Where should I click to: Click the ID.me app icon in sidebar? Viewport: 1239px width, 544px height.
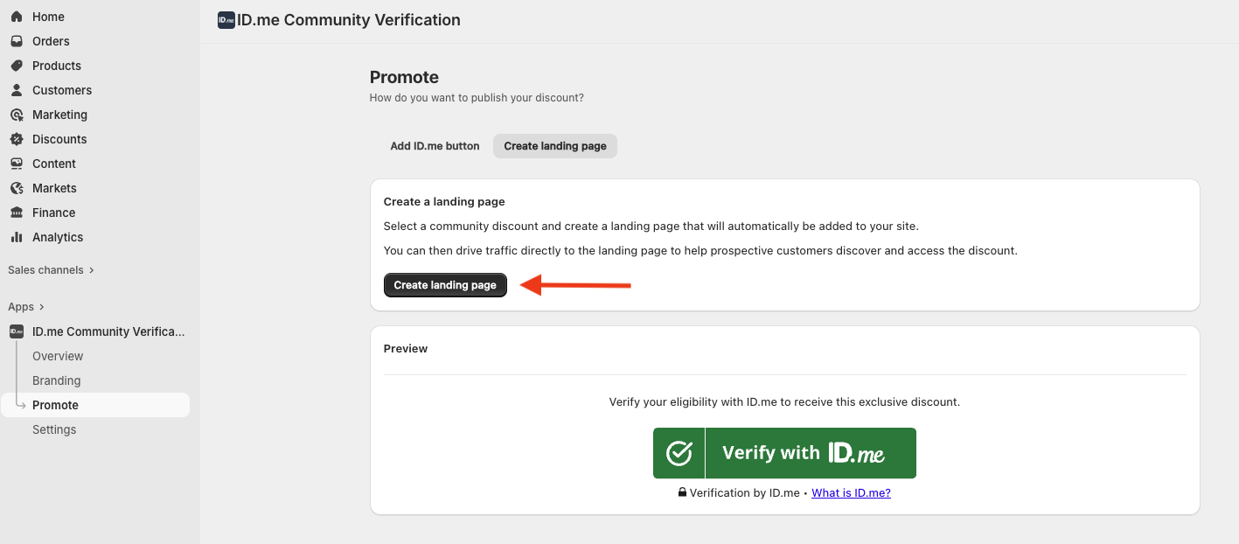(17, 331)
